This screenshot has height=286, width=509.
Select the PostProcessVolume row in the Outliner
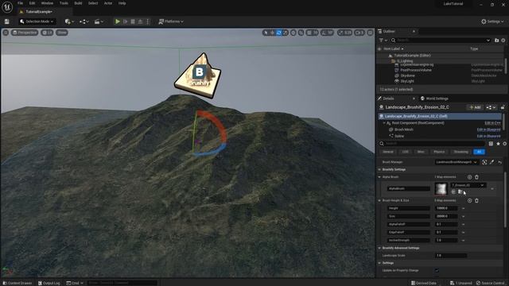click(x=440, y=70)
